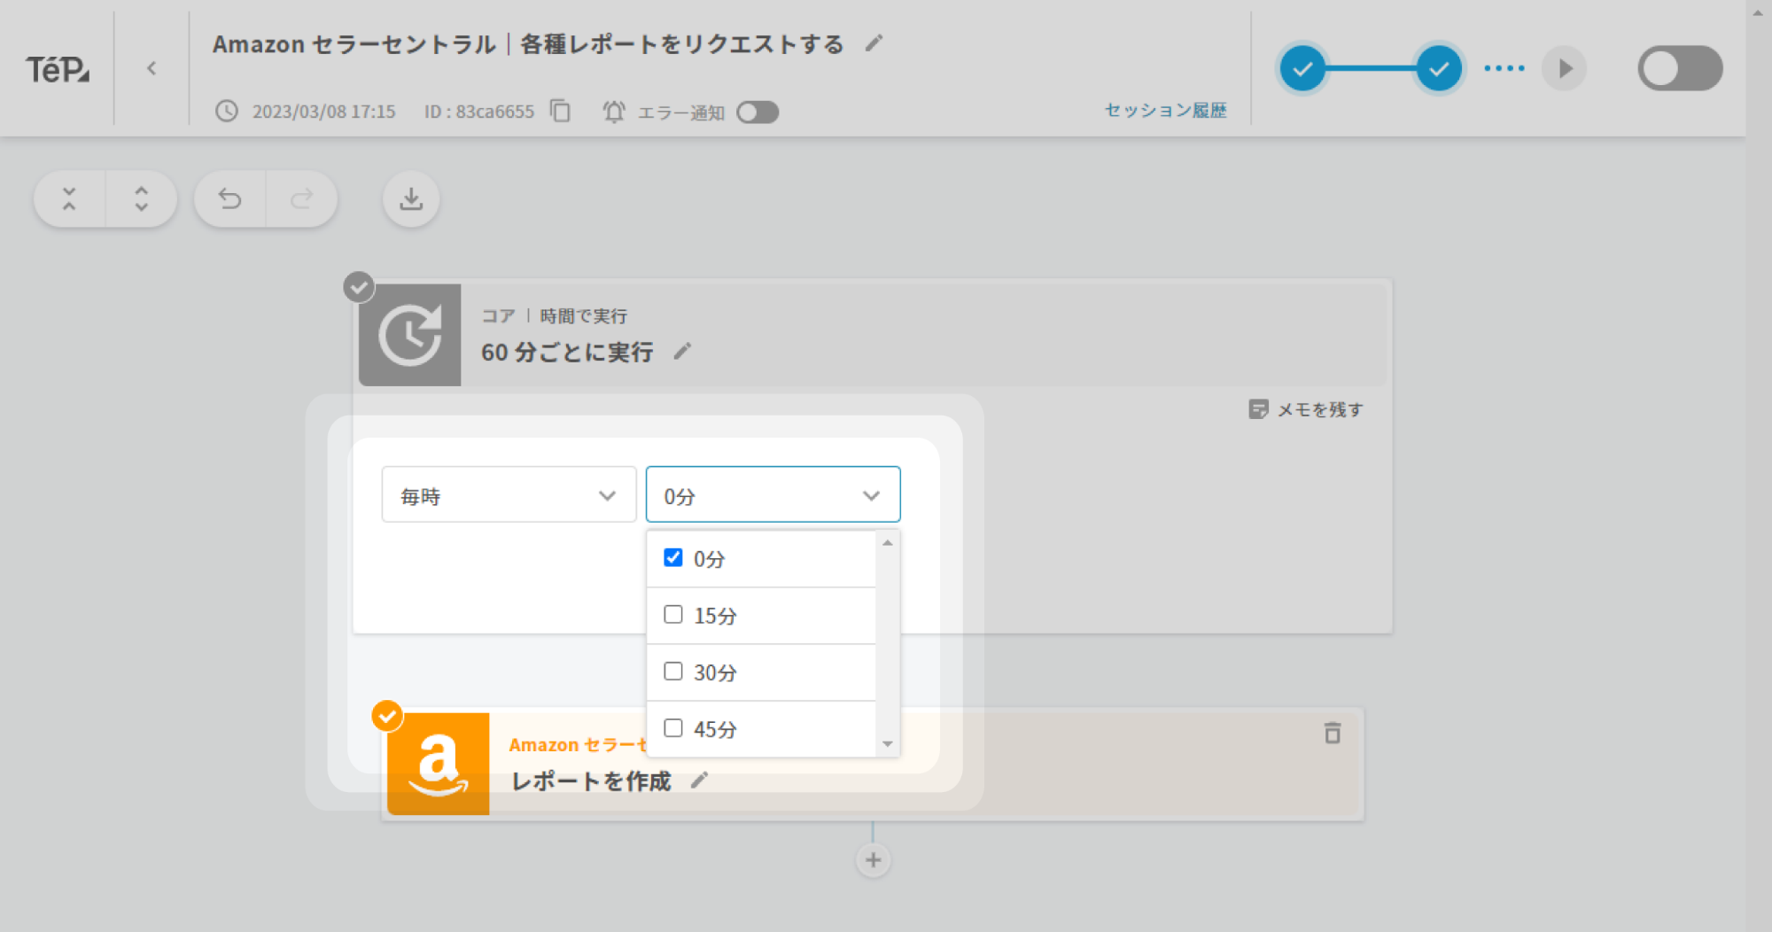Click the plus button to add a step
Image resolution: width=1772 pixels, height=932 pixels.
pyautogui.click(x=873, y=859)
